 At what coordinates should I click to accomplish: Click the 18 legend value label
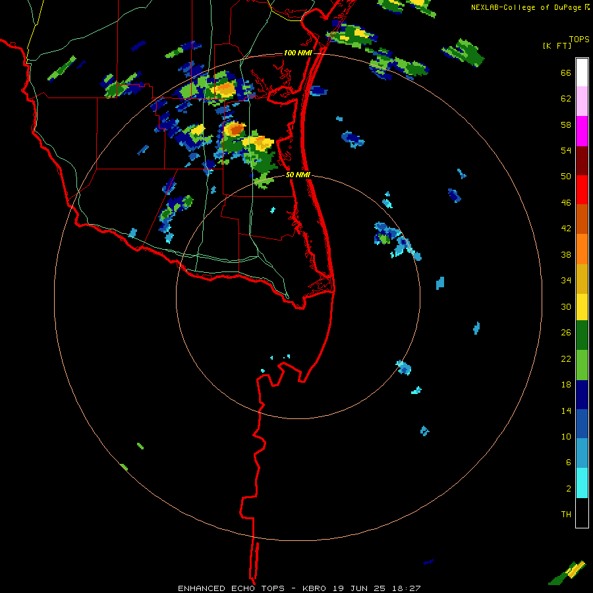(566, 385)
